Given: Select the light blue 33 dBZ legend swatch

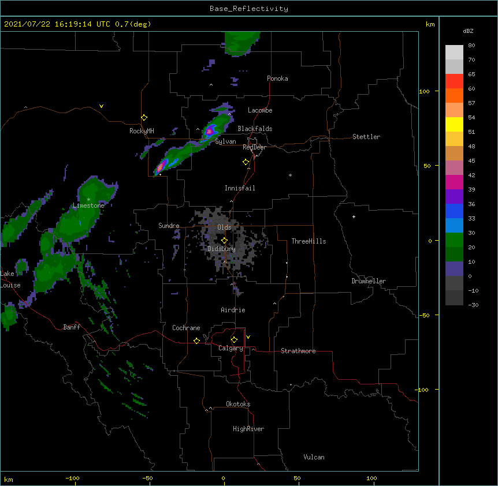Looking at the screenshot, I should click(x=454, y=225).
